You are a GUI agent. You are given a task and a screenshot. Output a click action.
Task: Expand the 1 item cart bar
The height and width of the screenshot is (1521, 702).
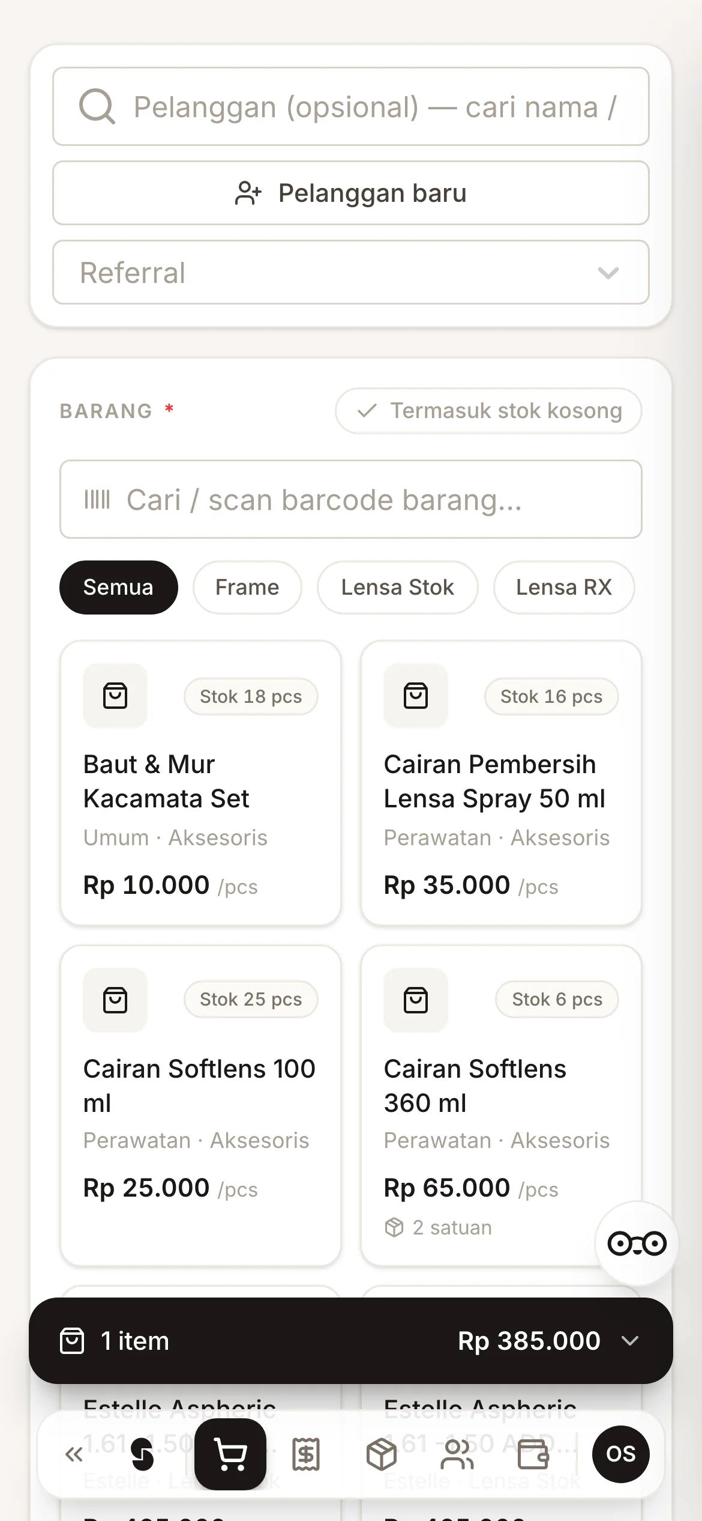[351, 1341]
